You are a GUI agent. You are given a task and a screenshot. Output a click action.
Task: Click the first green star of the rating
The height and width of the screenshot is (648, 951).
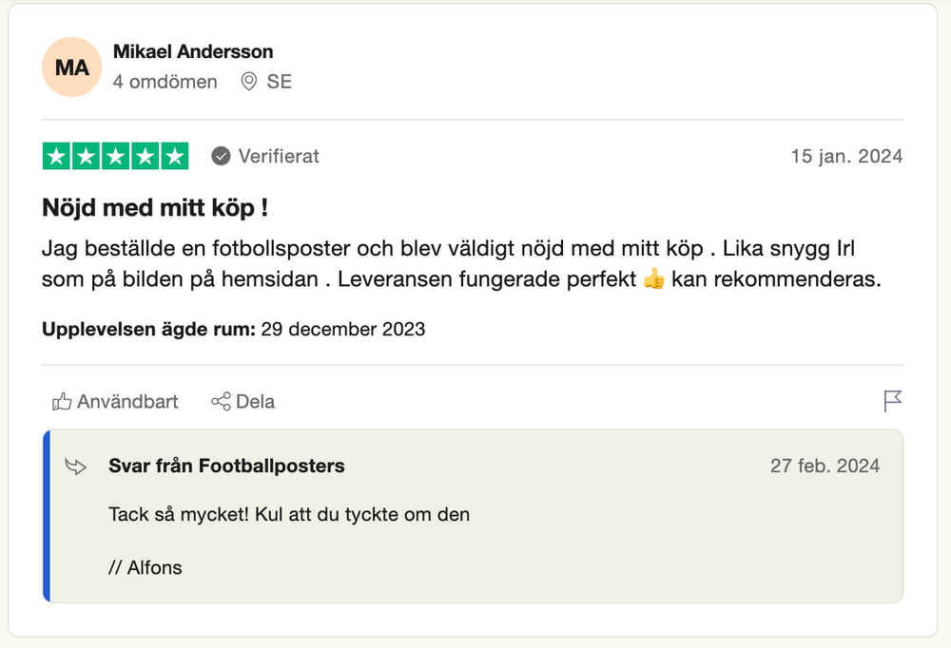(x=57, y=157)
